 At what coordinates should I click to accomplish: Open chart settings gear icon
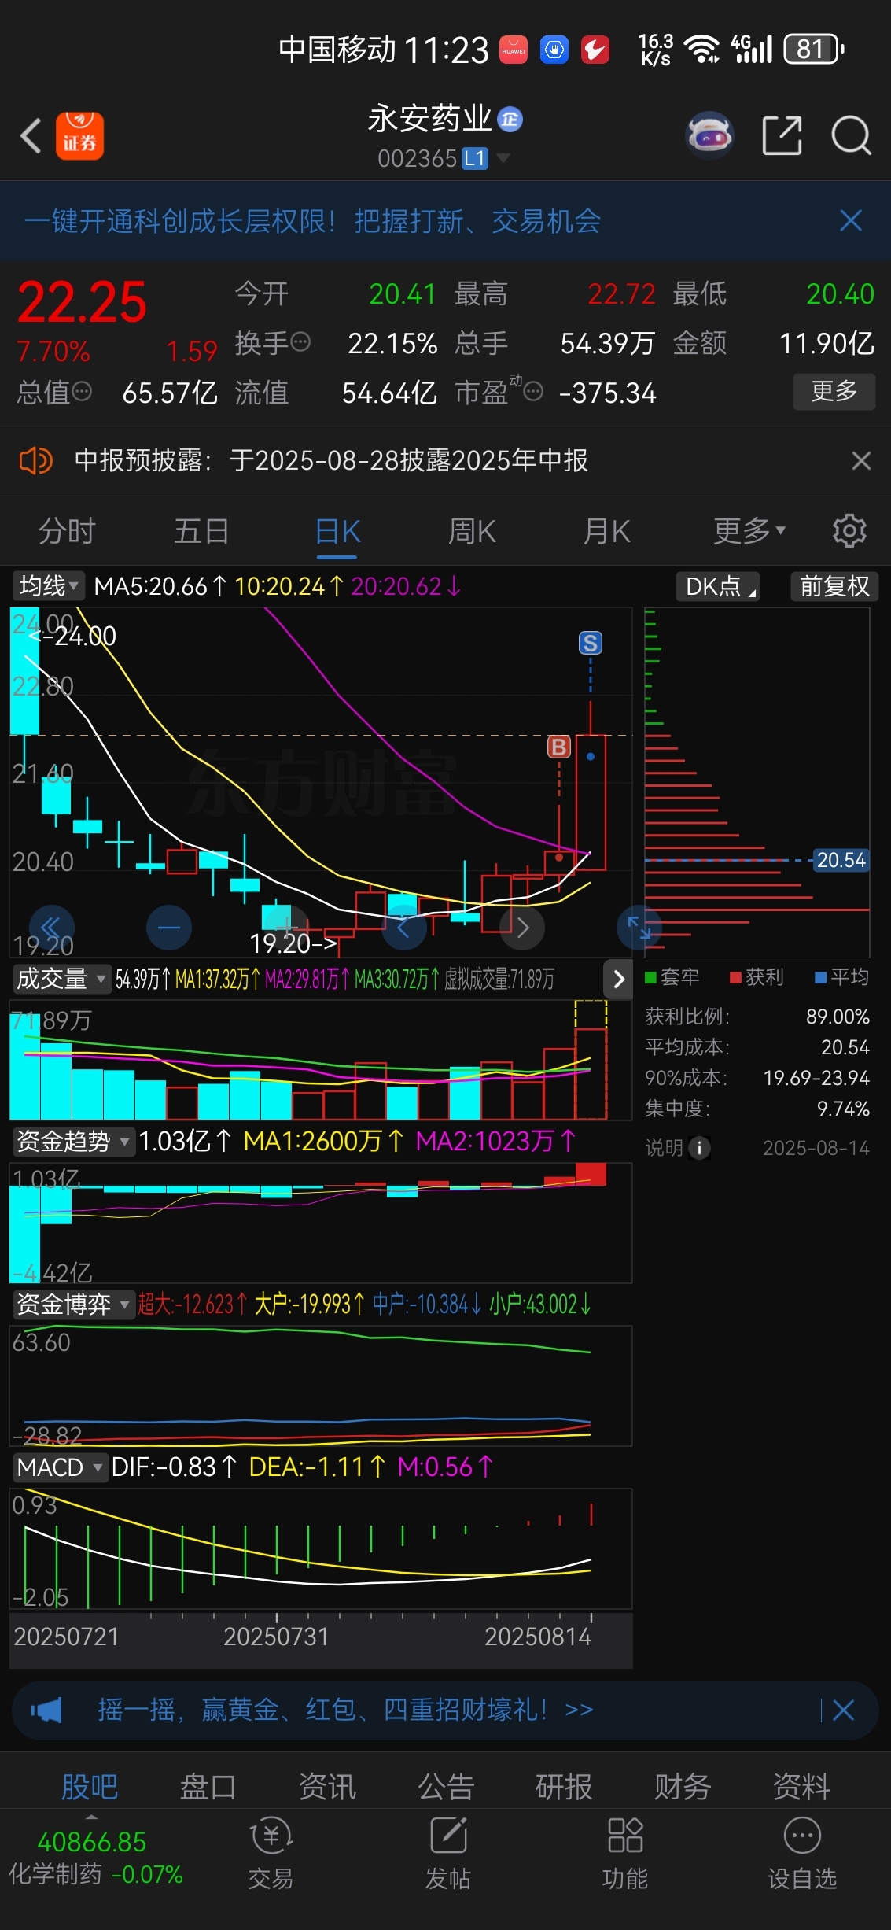849,531
